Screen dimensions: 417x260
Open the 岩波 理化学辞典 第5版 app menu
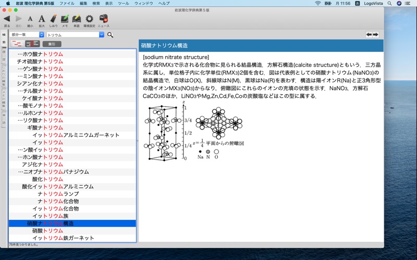[x=35, y=4]
